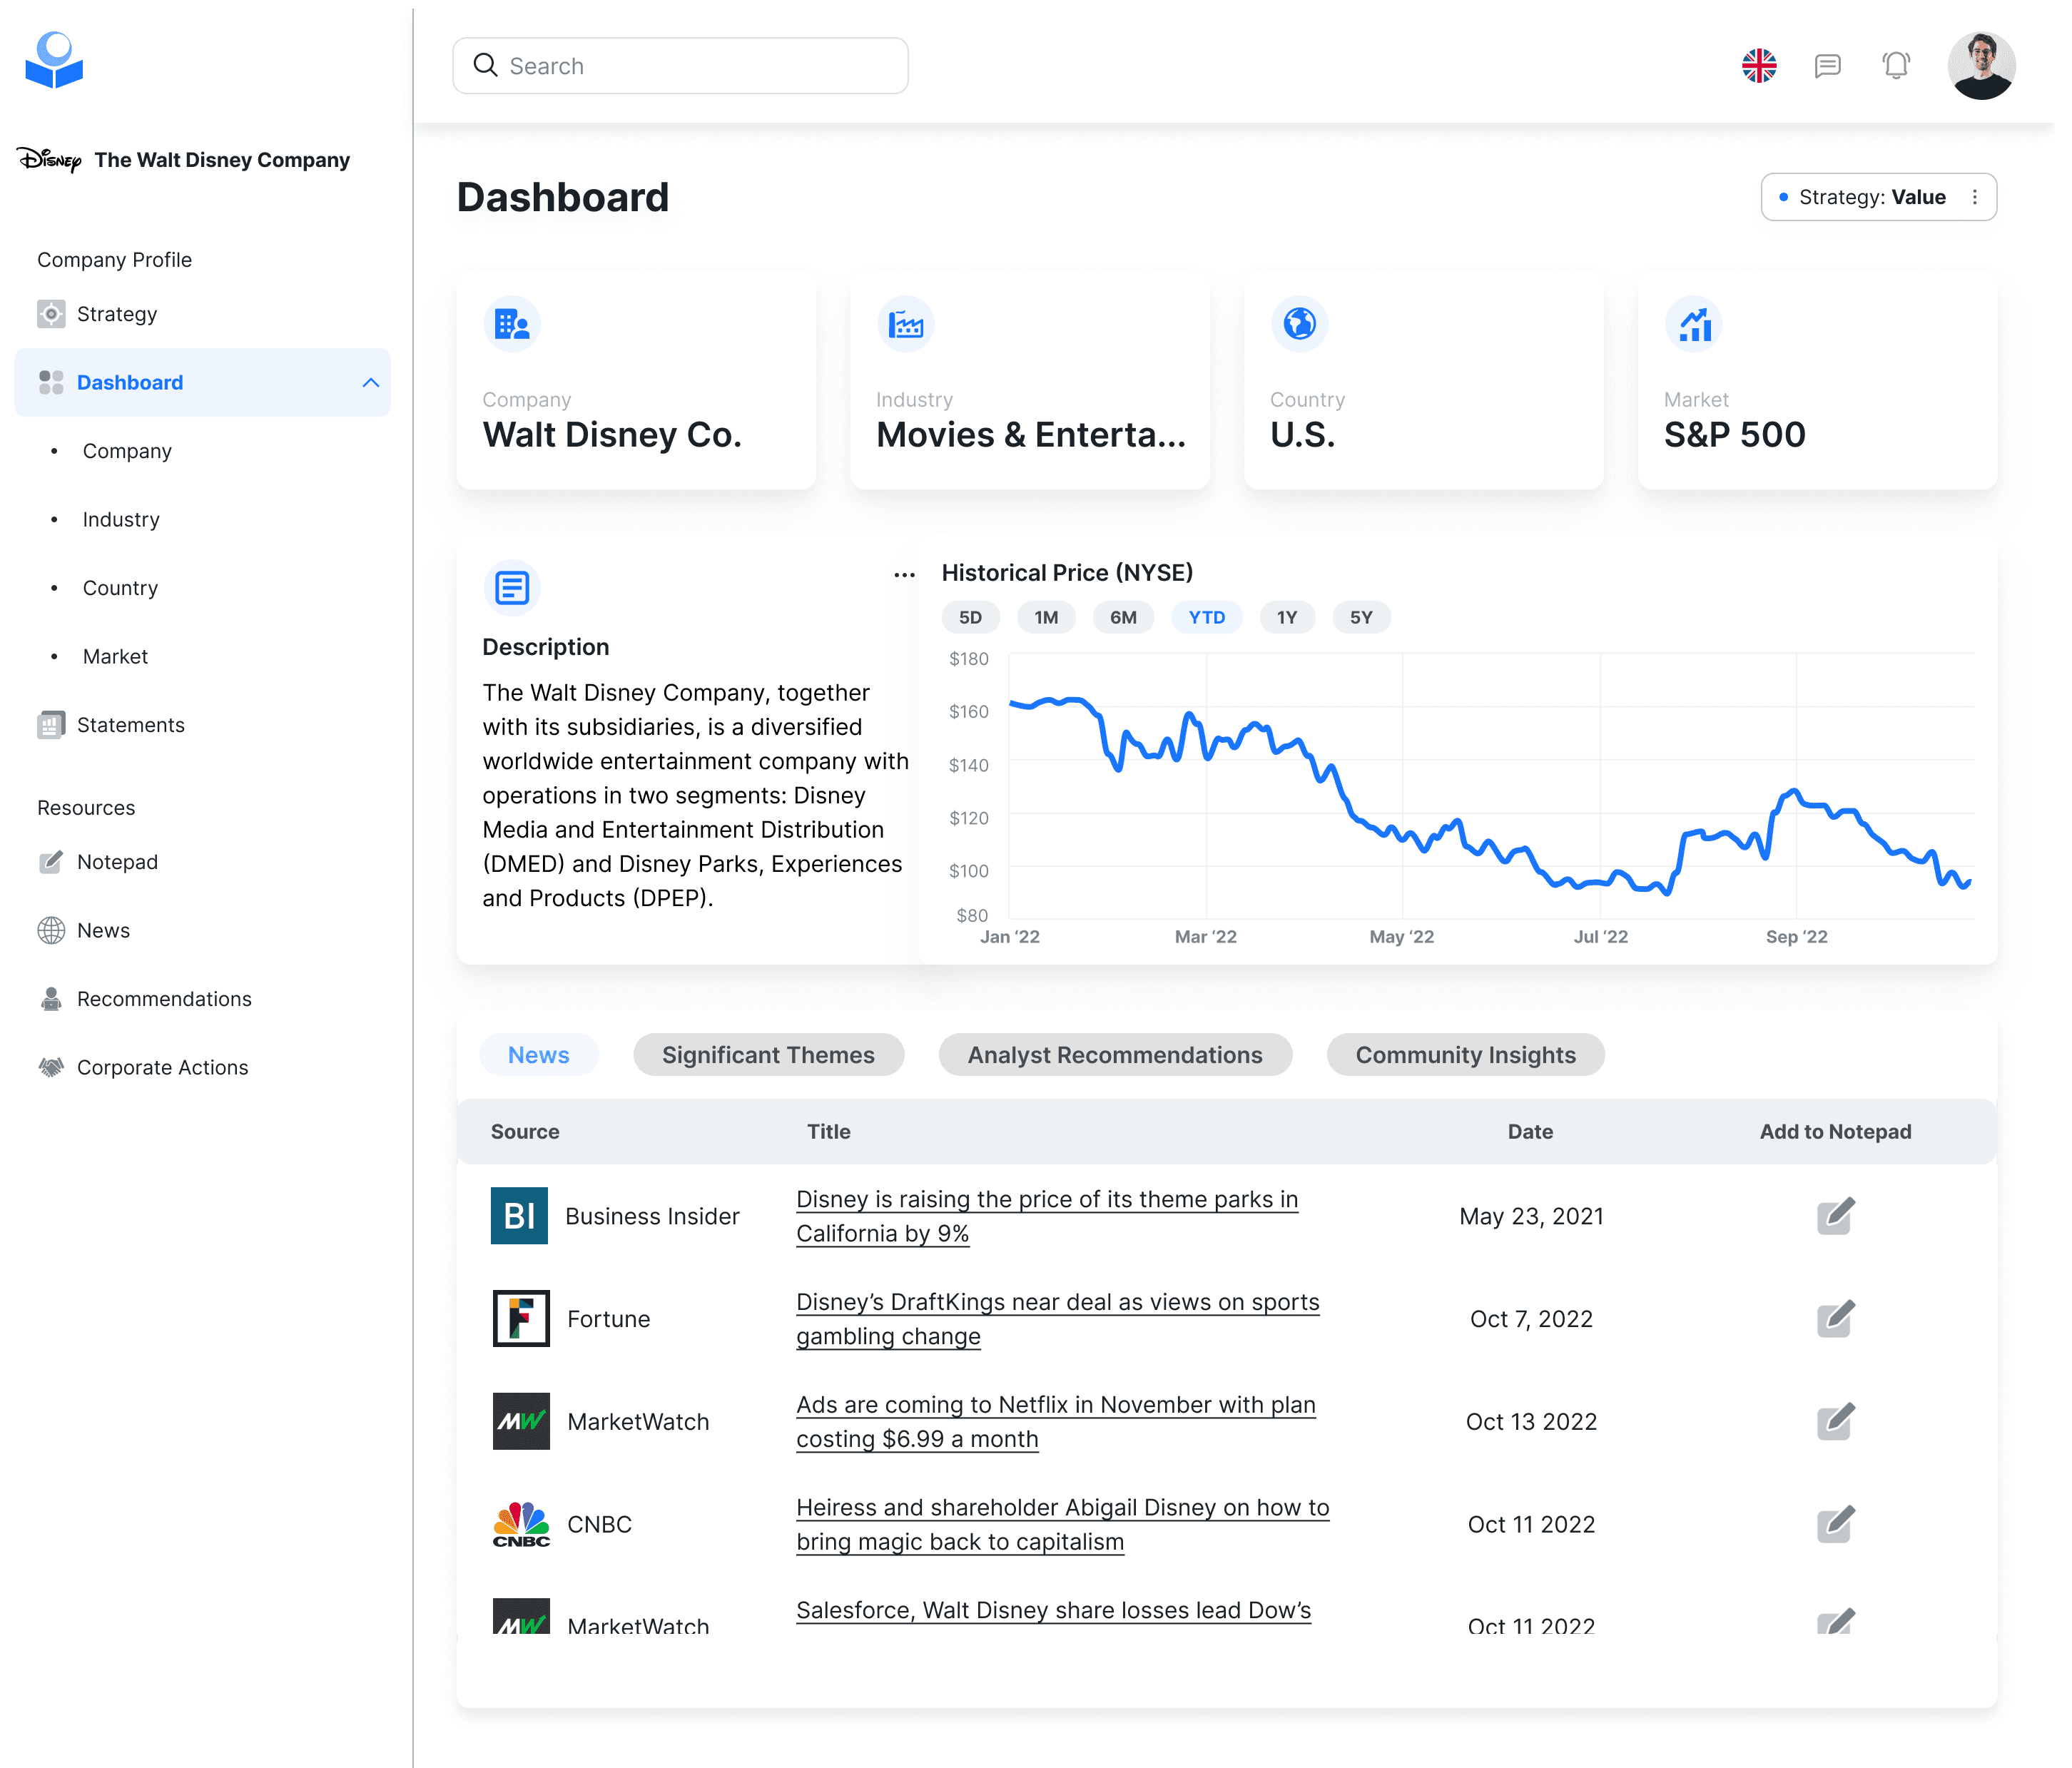This screenshot has height=1768, width=2072.
Task: Open the Country sub-item in the sidebar
Action: 120,588
